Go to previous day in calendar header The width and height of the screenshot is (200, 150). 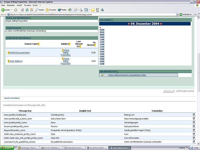click(x=129, y=24)
